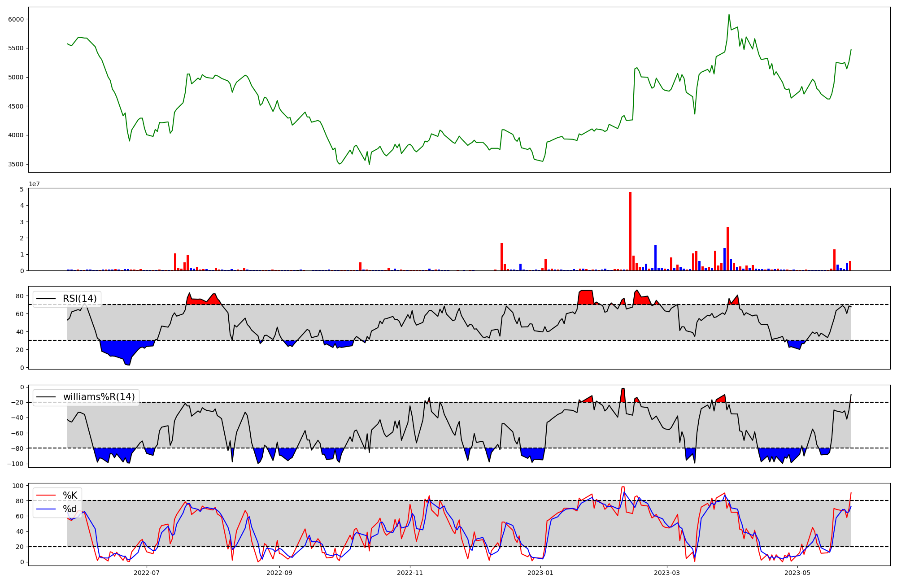Click the %K legend entry
Image resolution: width=897 pixels, height=583 pixels.
pos(70,496)
